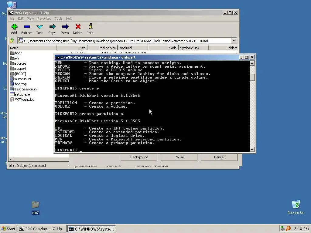Screen dimensions: 311x233
Task: Click the cmd window vertical scrollbar thumb
Action: (252, 77)
